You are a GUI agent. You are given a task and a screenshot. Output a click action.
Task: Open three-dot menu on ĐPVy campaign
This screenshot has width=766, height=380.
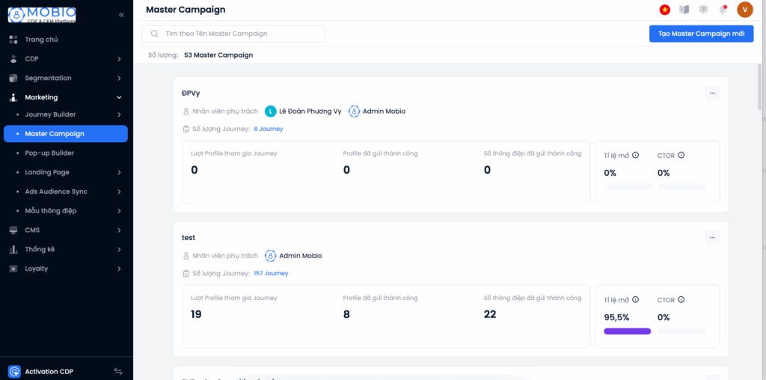712,94
